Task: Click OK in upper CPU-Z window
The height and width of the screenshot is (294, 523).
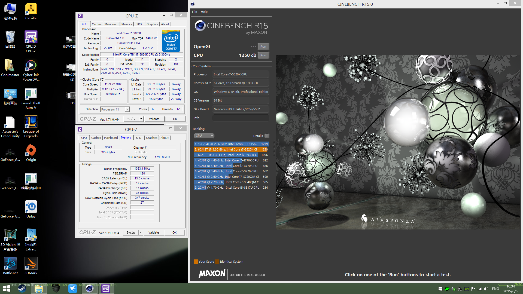Action: click(175, 119)
